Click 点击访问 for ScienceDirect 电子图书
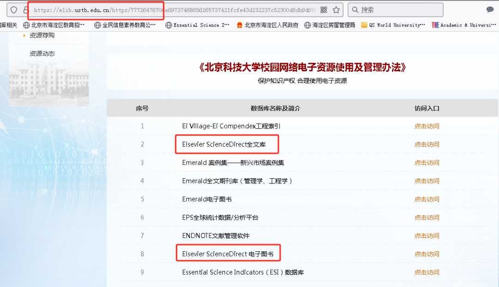Image resolution: width=499 pixels, height=287 pixels. 427,254
